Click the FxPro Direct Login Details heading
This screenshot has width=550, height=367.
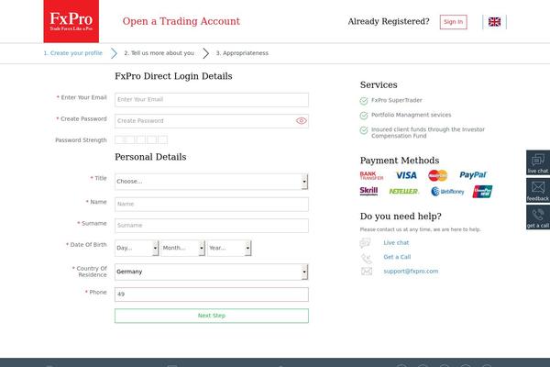pos(173,76)
